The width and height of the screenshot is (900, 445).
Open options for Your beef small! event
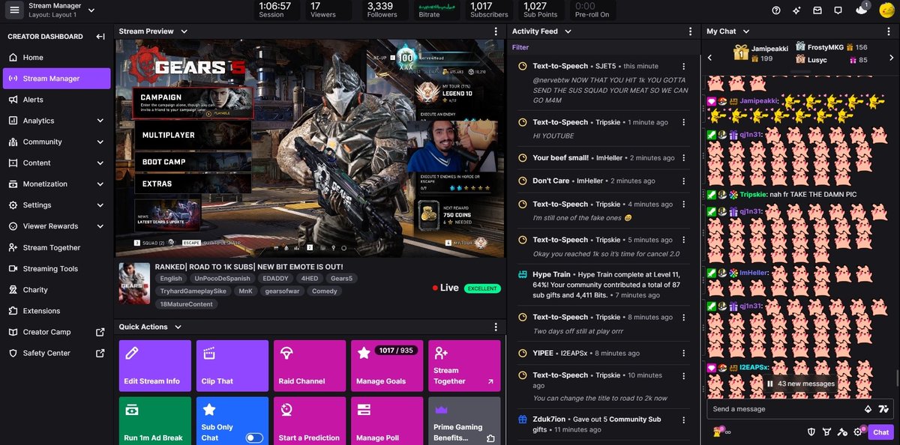(x=683, y=158)
